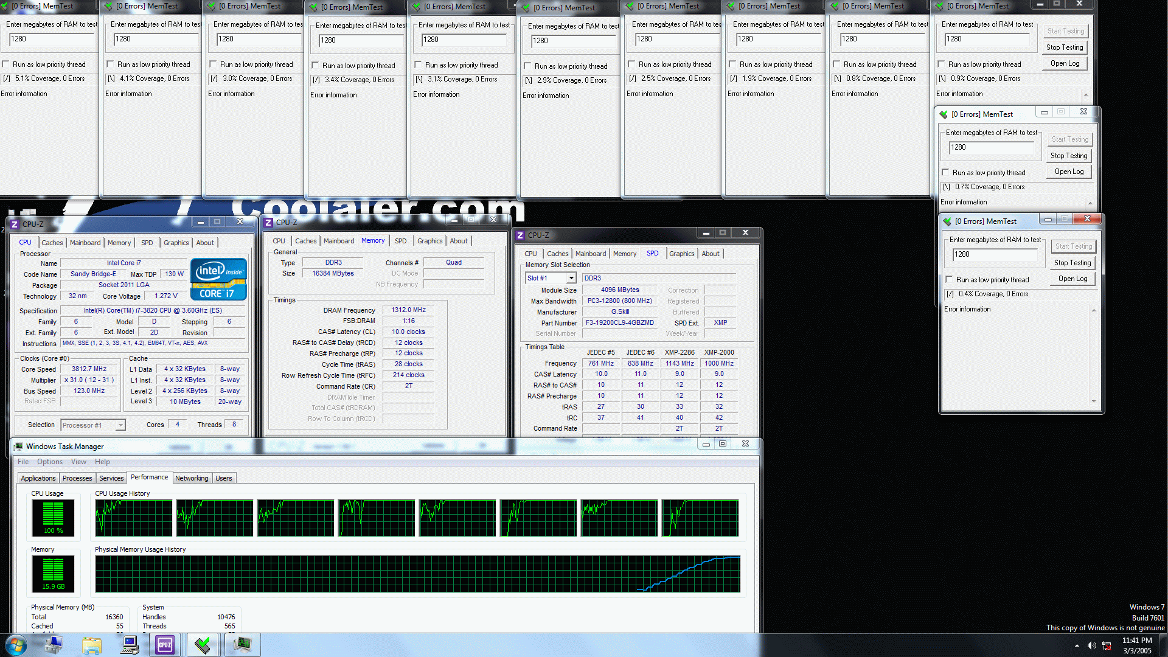The height and width of the screenshot is (657, 1168).
Task: Click the Memory 15.9 GB gauge
Action: pyautogui.click(x=53, y=574)
